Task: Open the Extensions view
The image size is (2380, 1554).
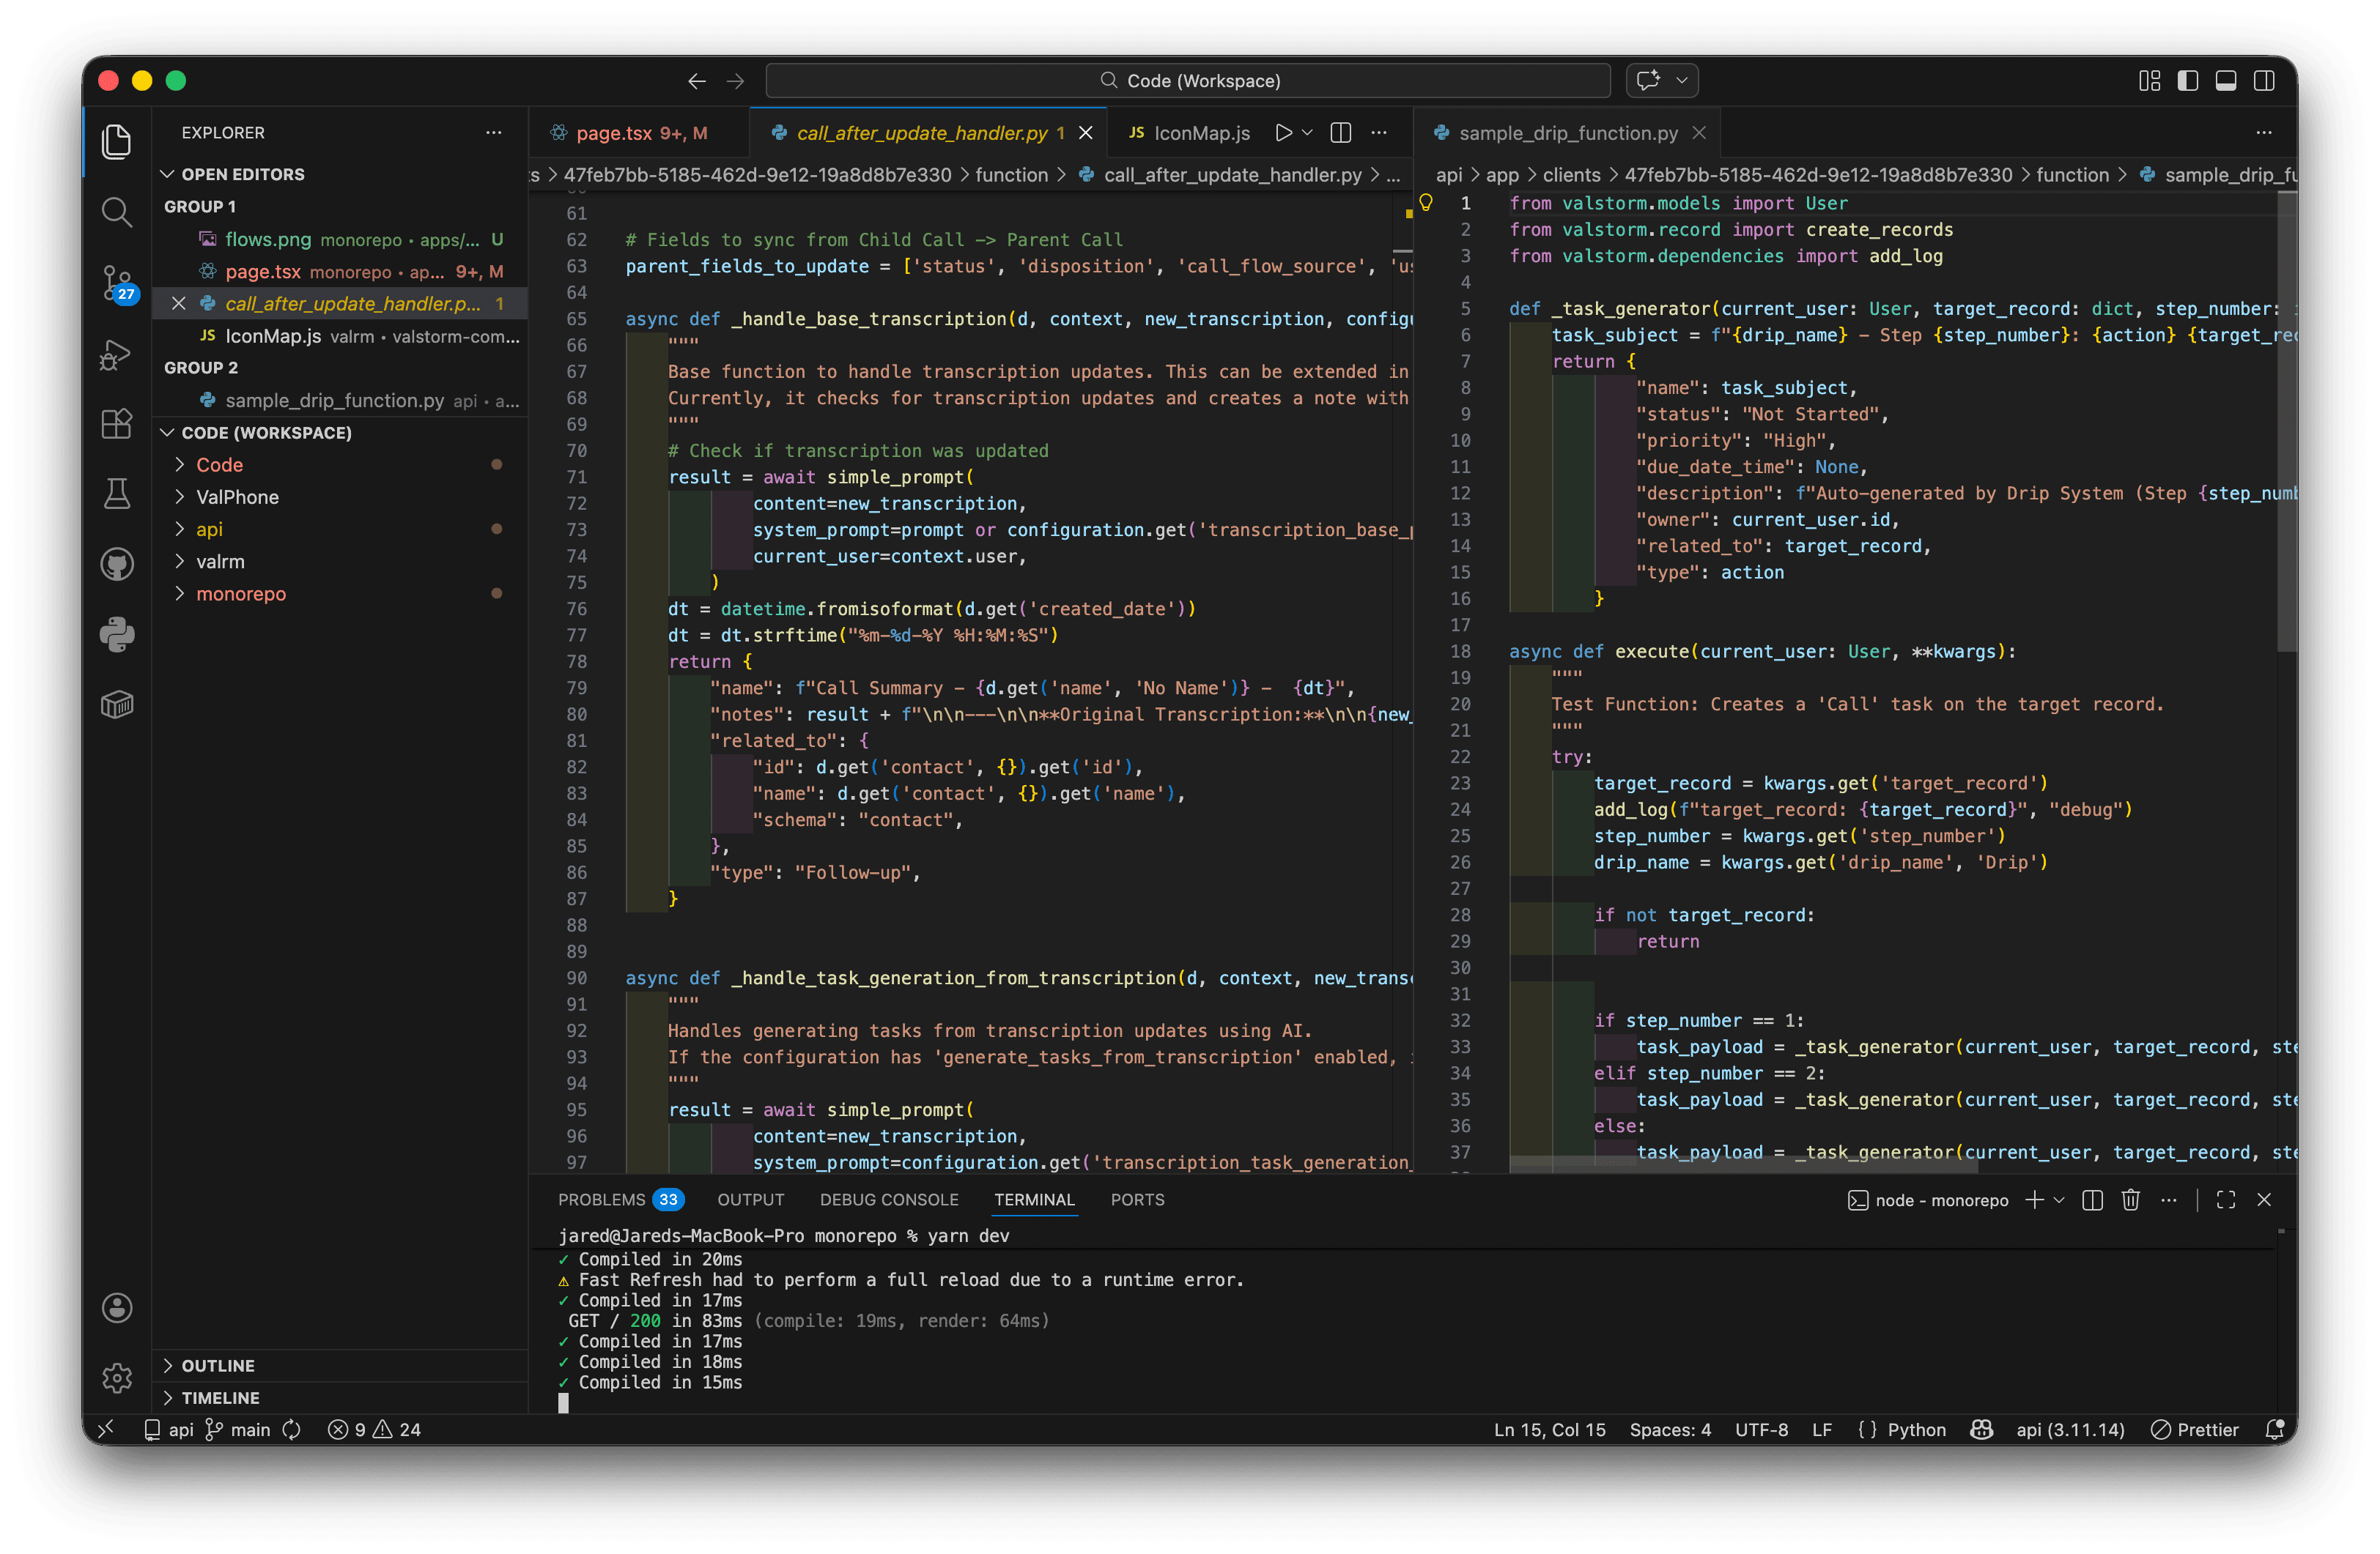Action: coord(117,424)
